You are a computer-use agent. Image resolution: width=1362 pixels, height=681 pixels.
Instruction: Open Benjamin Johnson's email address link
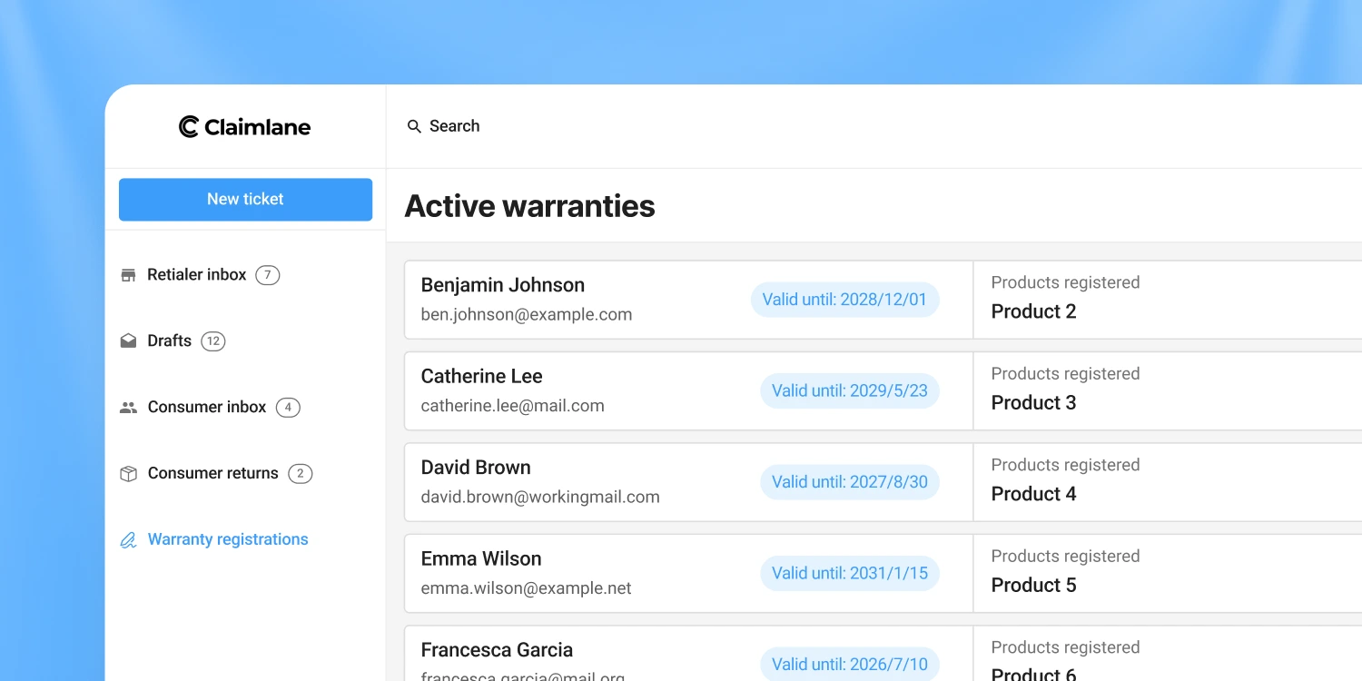point(526,315)
